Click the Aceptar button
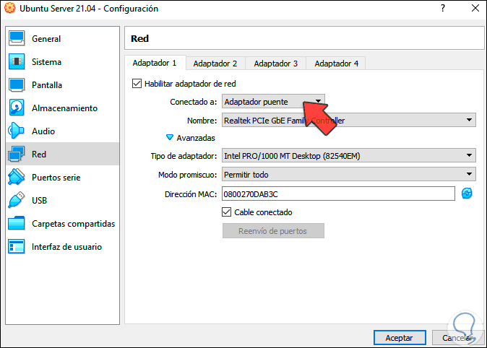 (x=400, y=337)
